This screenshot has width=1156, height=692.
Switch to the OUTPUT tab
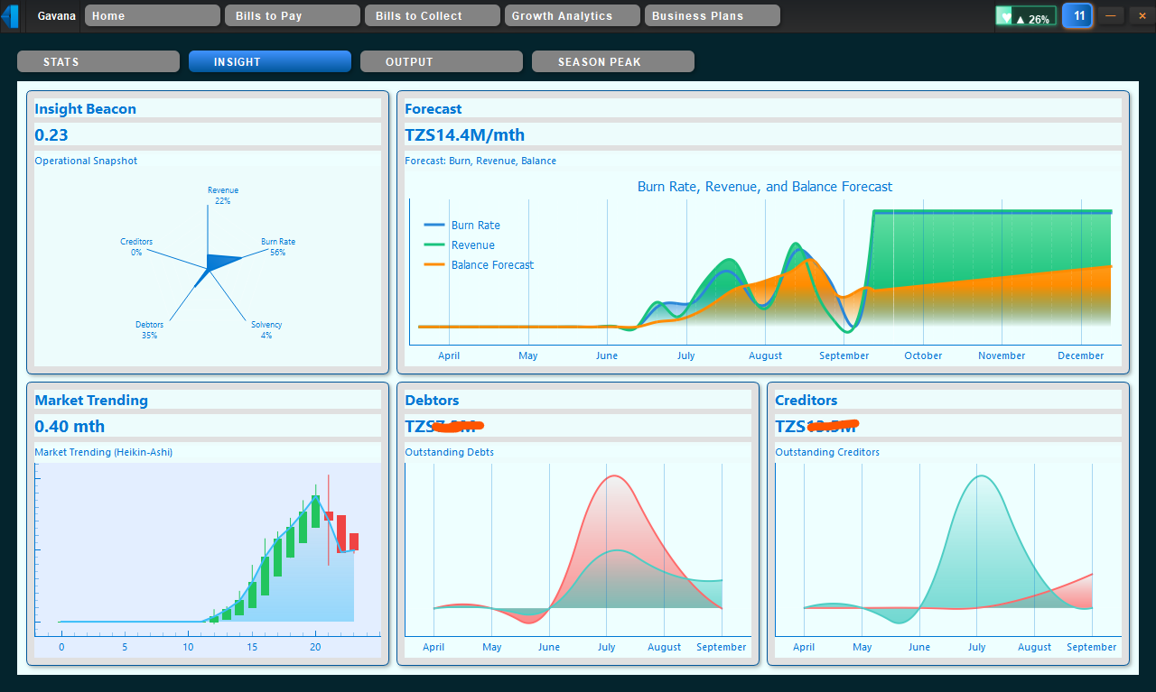click(x=442, y=61)
